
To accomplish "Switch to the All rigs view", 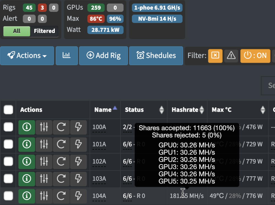I will (x=16, y=31).
